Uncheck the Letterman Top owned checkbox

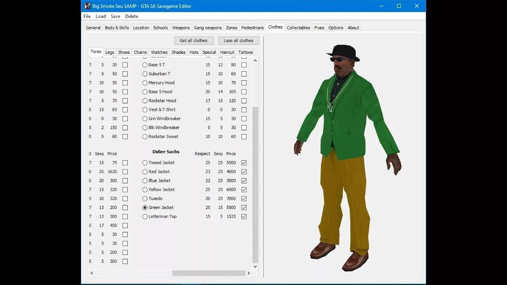click(244, 217)
